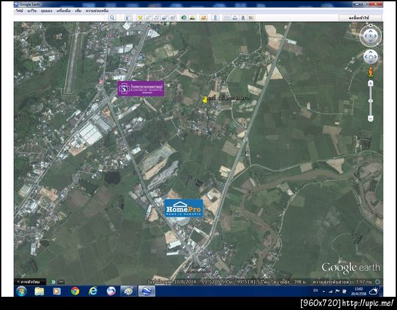Click the Search magnifier icon in toolbar
The height and width of the screenshot is (310, 397).
(112, 18)
